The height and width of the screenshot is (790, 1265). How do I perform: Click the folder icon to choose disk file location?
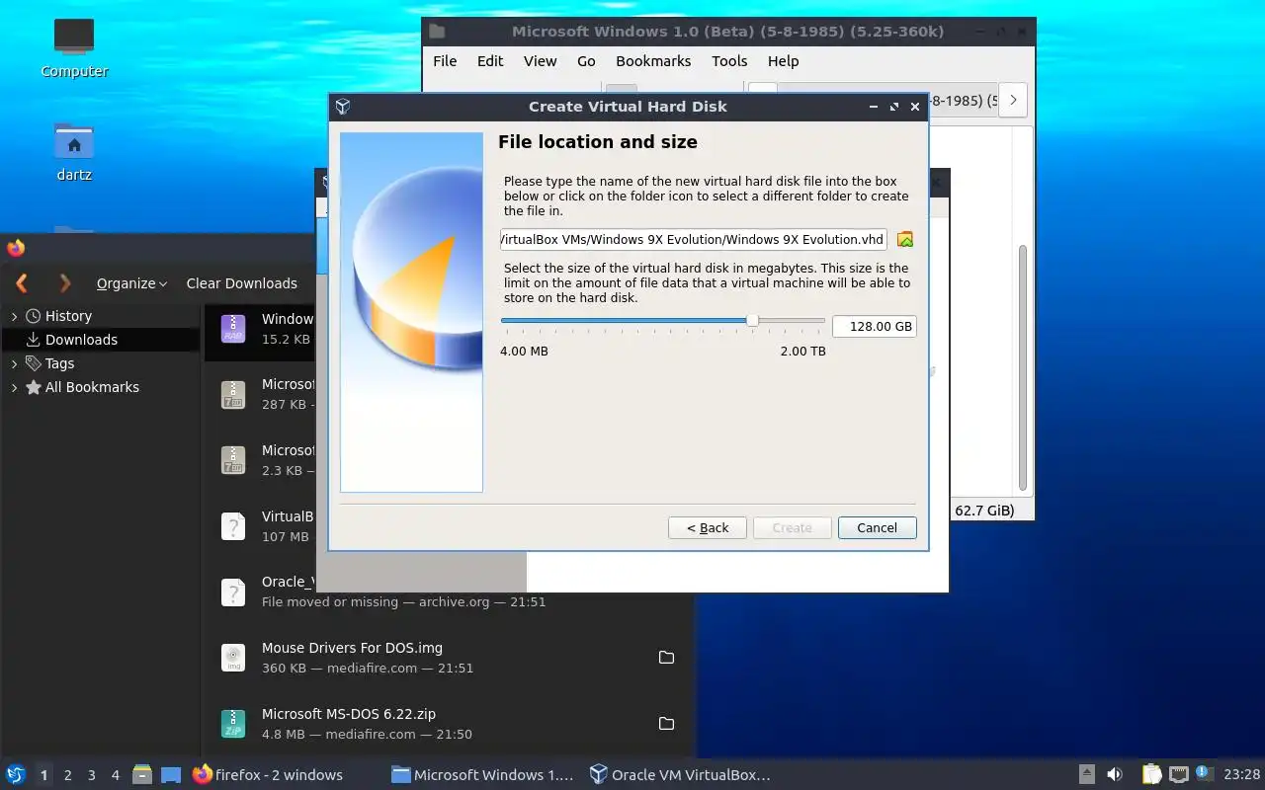904,240
